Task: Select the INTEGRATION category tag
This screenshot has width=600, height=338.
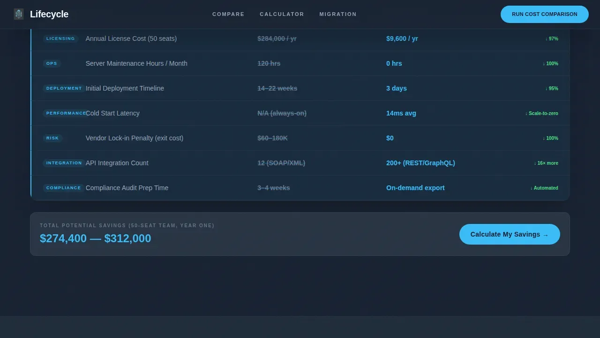Action: click(x=64, y=163)
